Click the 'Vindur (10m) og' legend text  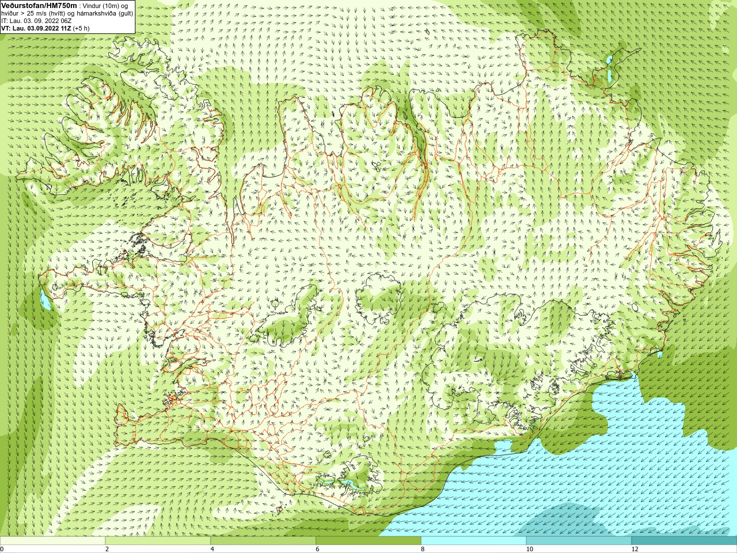tap(106, 6)
